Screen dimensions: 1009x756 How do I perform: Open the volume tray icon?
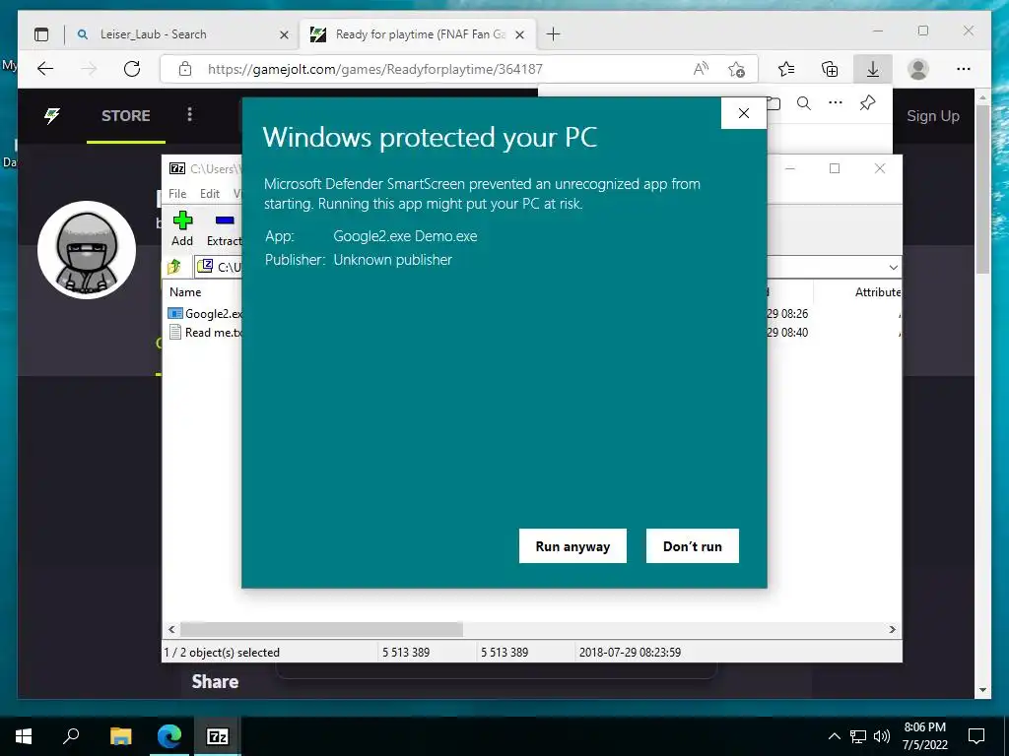(882, 736)
